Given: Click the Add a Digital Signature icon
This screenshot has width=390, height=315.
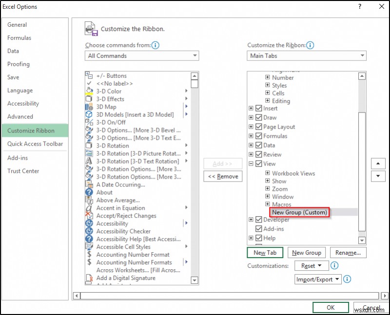Looking at the screenshot, I should coord(90,278).
